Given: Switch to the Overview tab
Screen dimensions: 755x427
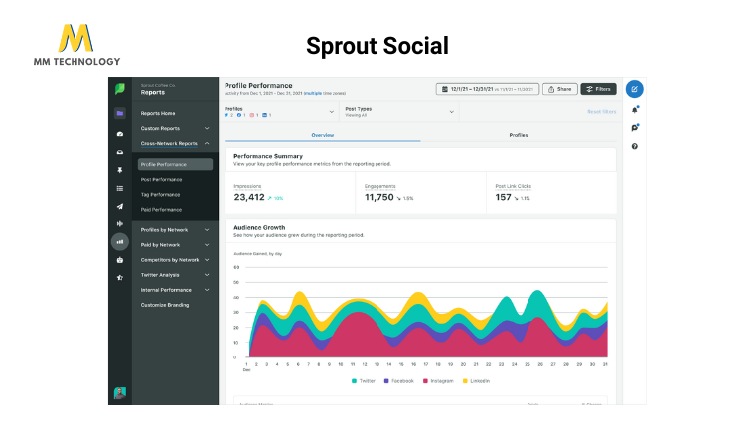Looking at the screenshot, I should point(323,135).
